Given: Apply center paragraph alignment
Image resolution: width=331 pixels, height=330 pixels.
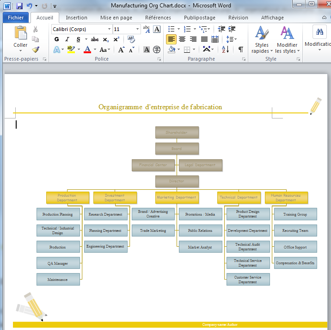Looking at the screenshot, I should point(182,39).
